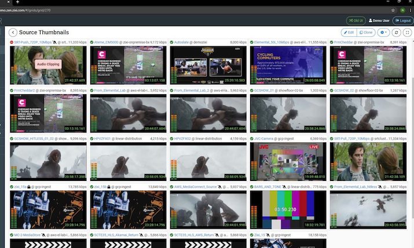Click the Edit grid button

[349, 32]
